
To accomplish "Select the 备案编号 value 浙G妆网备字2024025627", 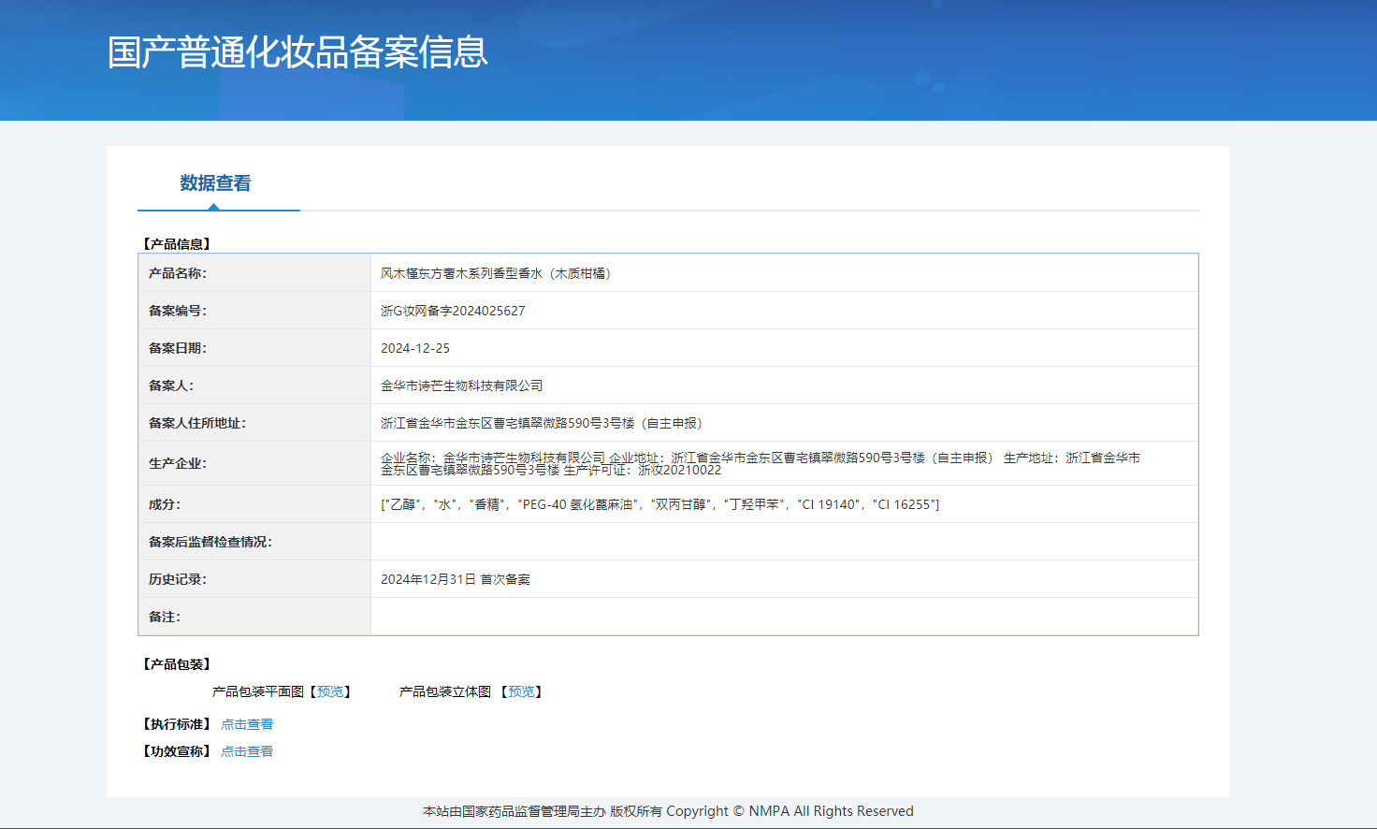I will (453, 311).
